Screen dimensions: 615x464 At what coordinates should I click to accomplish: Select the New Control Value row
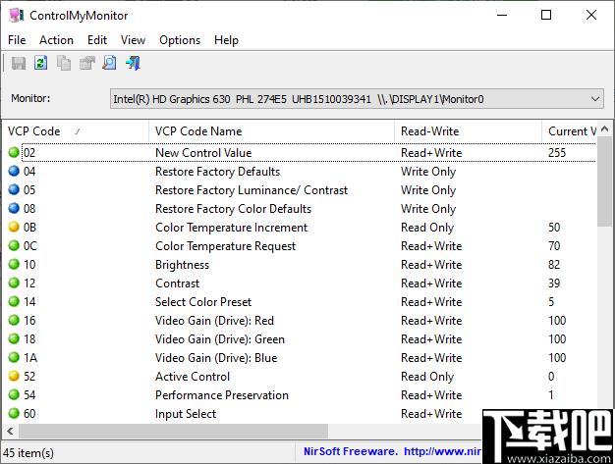tap(300, 152)
